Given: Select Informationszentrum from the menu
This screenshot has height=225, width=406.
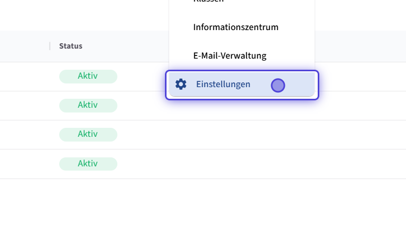Looking at the screenshot, I should point(235,27).
